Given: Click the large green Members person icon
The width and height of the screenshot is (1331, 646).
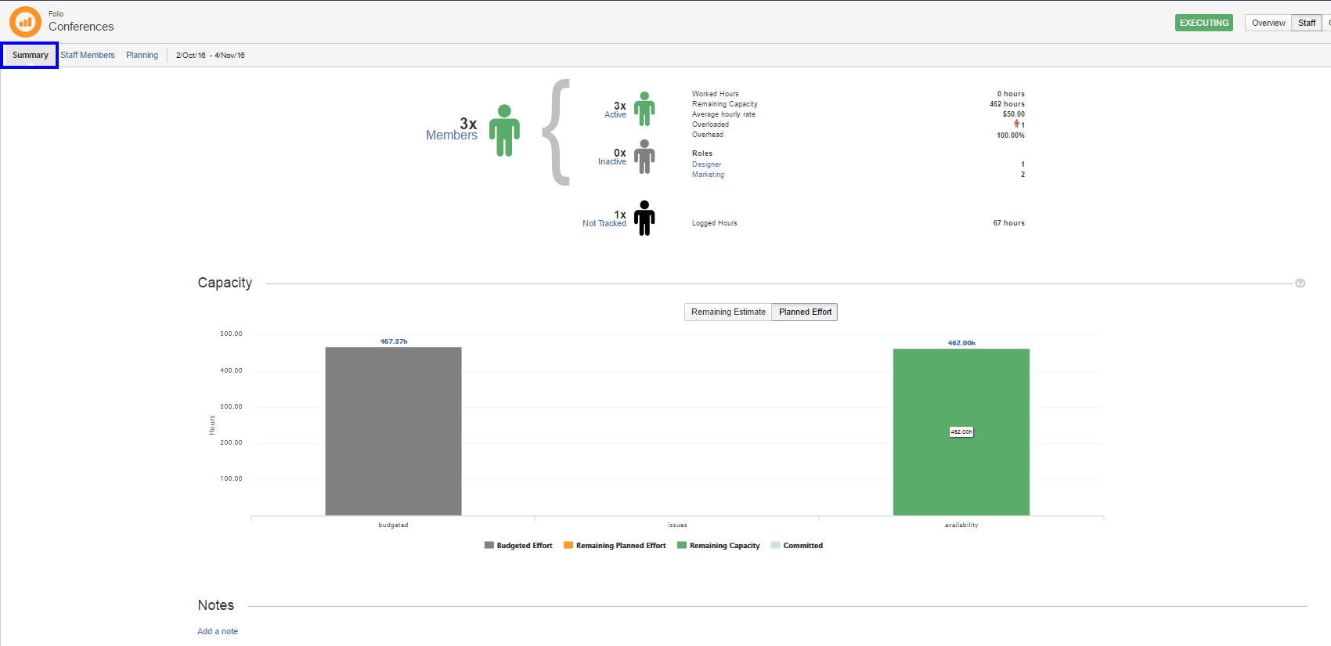Looking at the screenshot, I should pos(504,131).
